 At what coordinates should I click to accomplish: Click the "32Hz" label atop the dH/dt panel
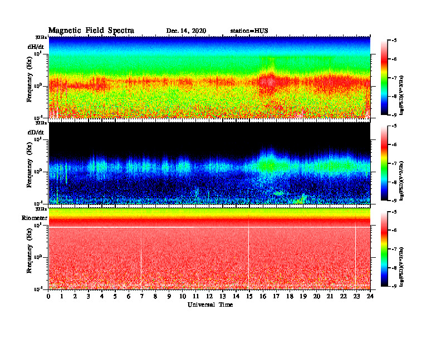tap(41, 37)
